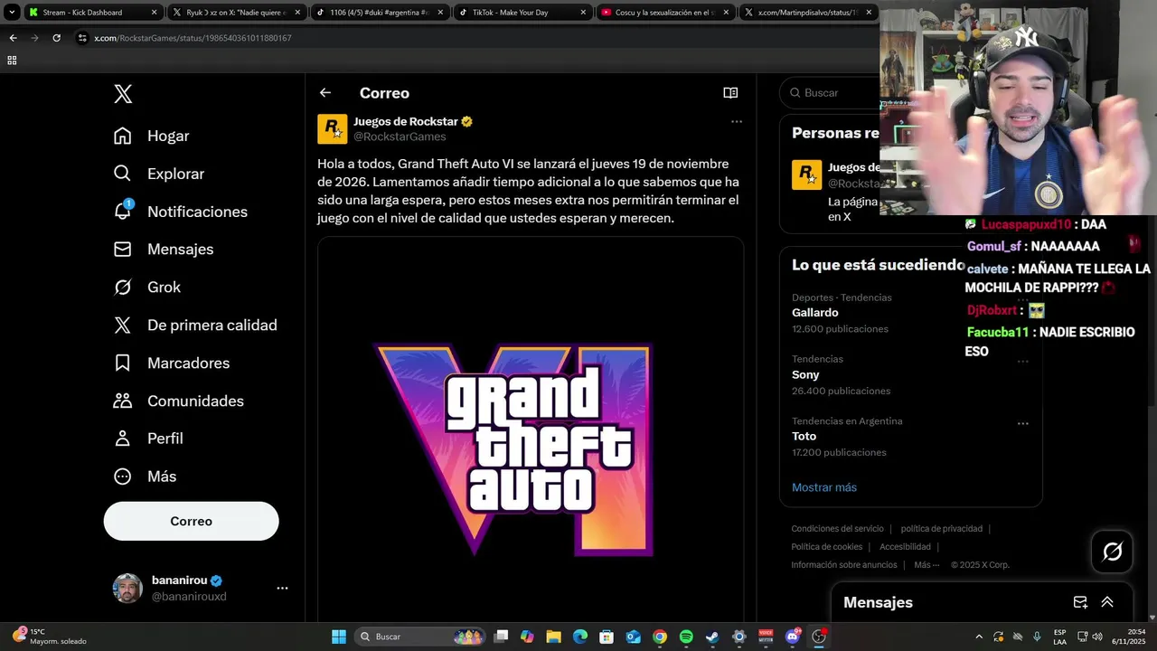Open Juegos de Rockstar profile name
This screenshot has width=1157, height=651.
pos(406,121)
